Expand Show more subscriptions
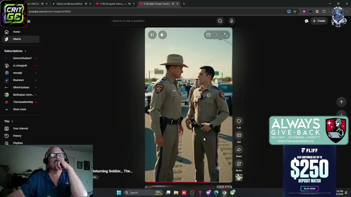The image size is (351, 197). (x=21, y=109)
